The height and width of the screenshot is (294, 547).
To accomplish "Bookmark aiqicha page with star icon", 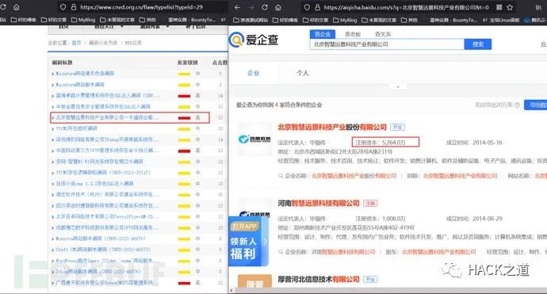I will [510, 7].
